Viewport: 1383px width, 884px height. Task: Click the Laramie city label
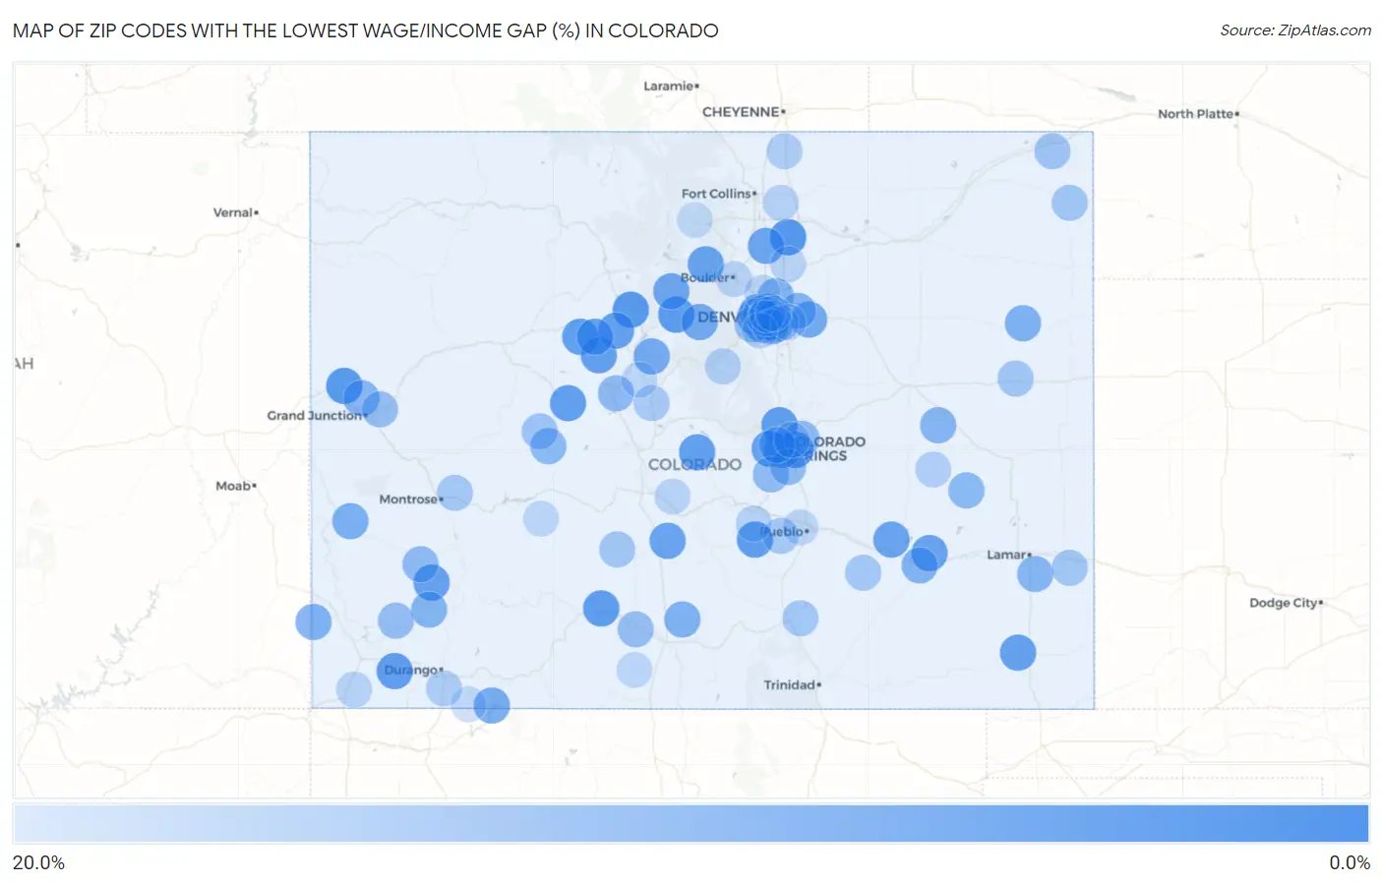[x=671, y=87]
